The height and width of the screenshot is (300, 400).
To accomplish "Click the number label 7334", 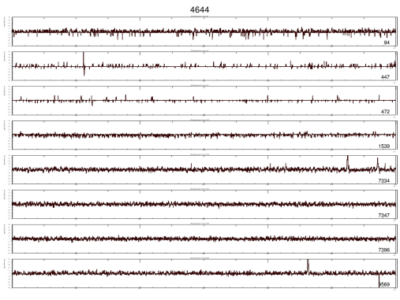I will [384, 180].
